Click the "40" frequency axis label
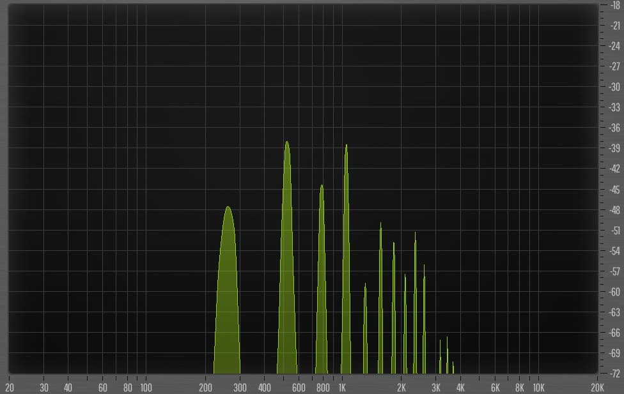 tap(68, 388)
